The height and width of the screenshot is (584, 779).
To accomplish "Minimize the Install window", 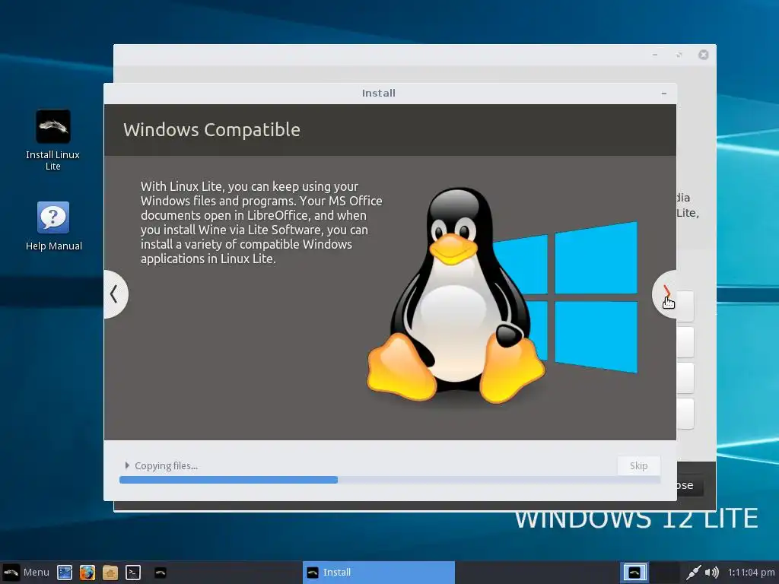I will (663, 94).
